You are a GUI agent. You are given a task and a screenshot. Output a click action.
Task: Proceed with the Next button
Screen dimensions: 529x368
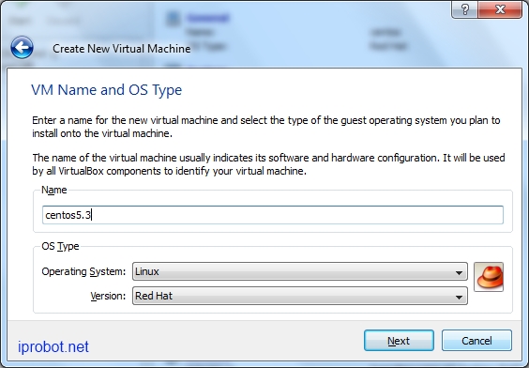point(399,341)
